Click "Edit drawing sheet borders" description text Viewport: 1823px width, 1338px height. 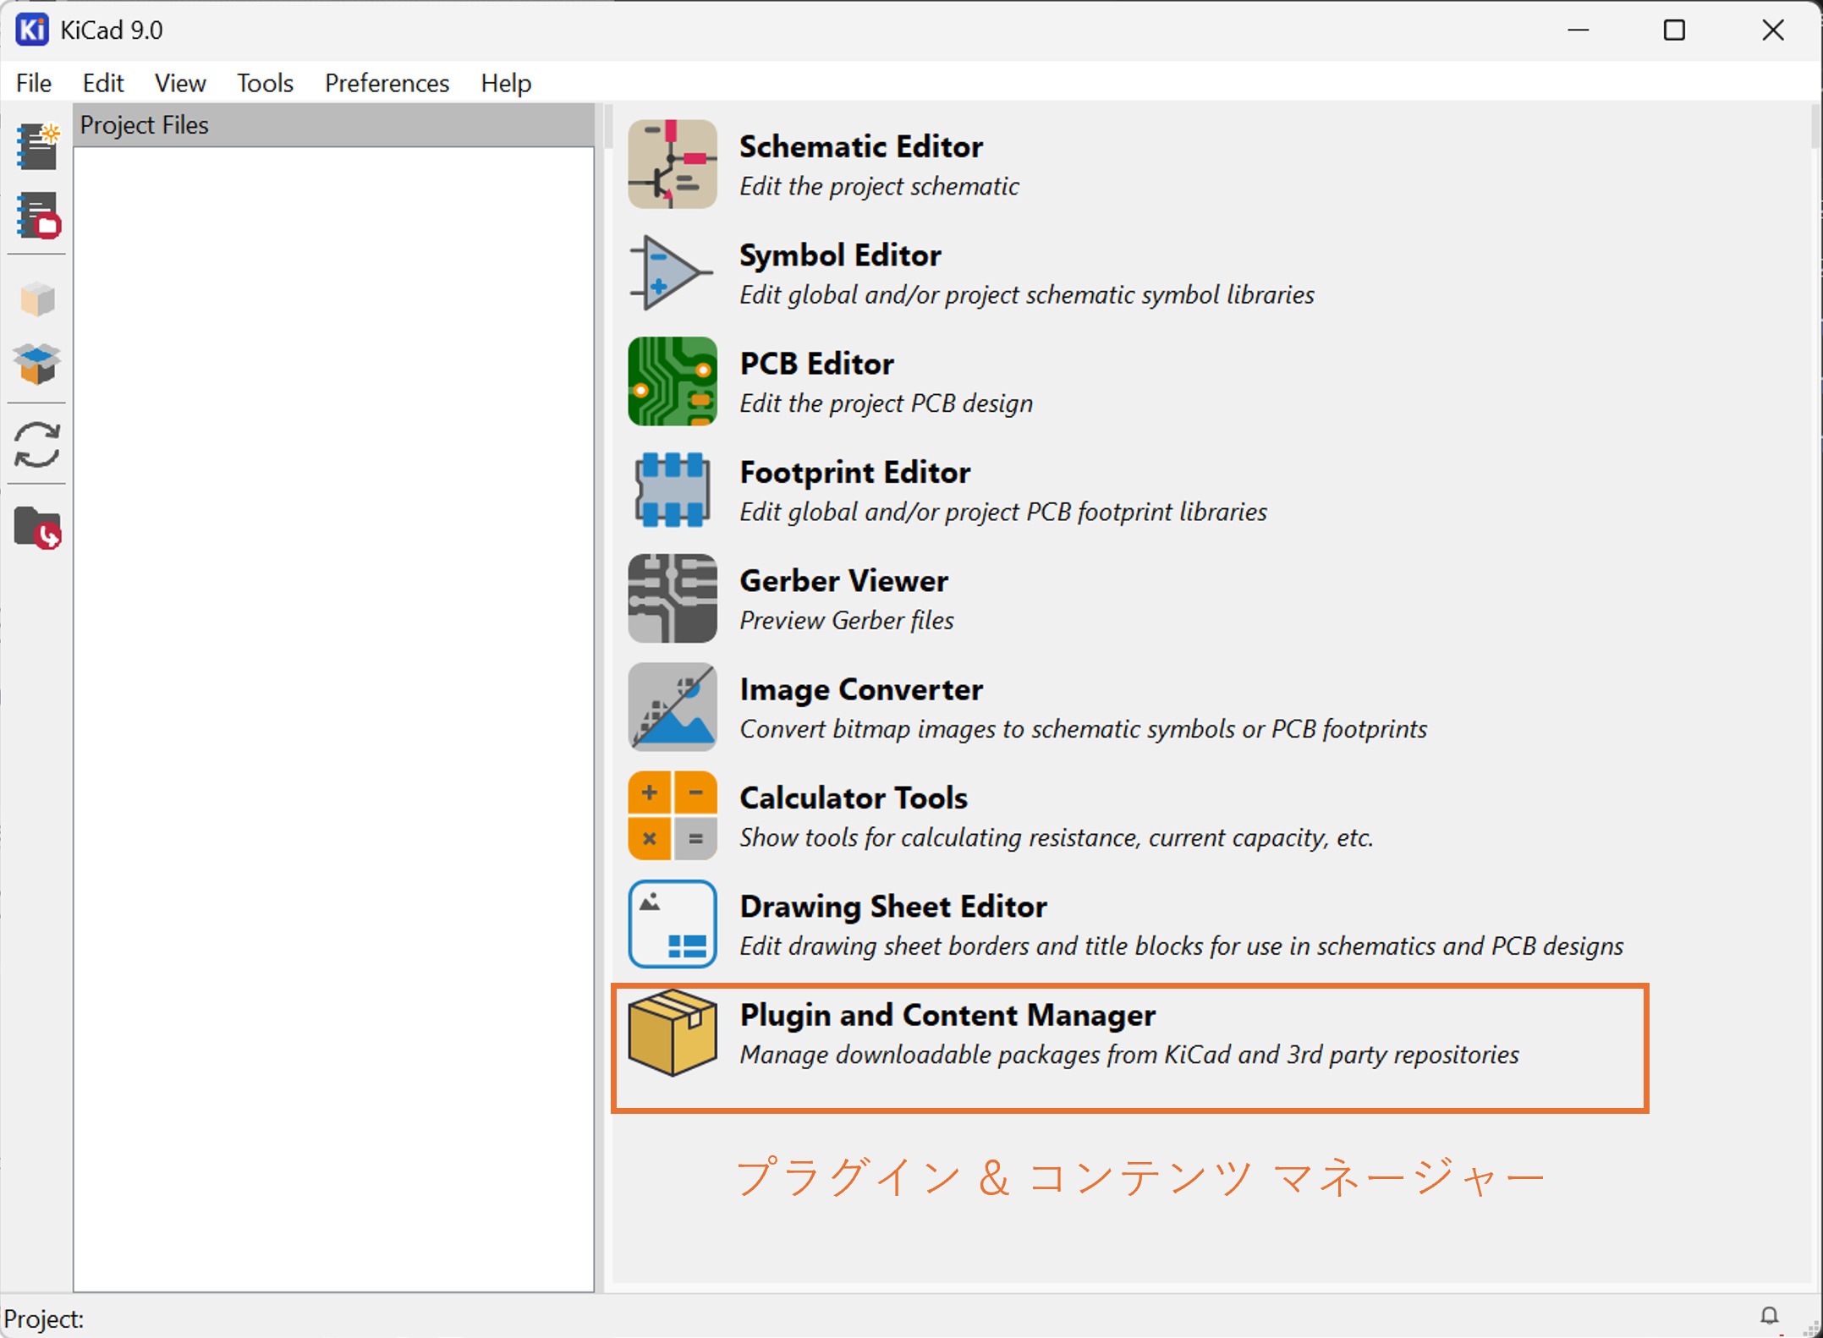pos(1181,946)
